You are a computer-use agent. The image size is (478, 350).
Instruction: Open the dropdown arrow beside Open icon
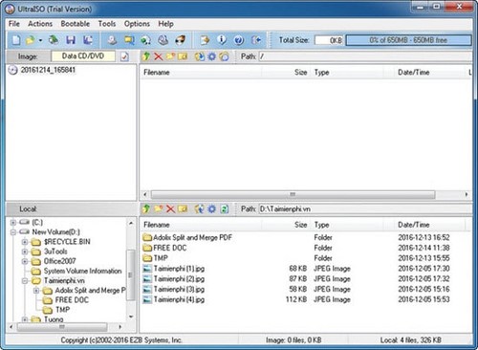tap(40, 40)
